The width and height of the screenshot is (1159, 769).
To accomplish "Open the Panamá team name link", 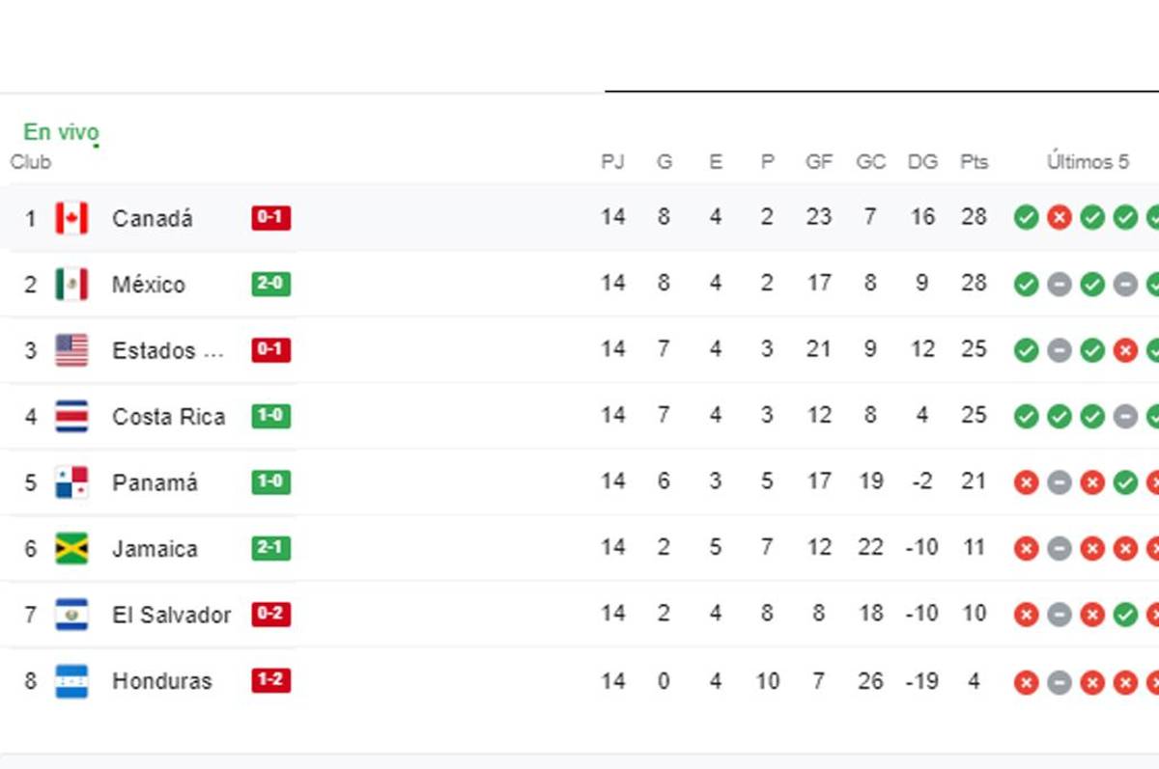I will pos(155,482).
